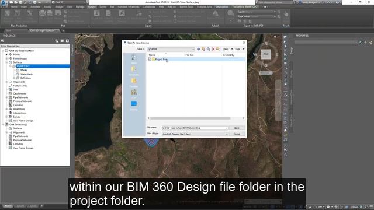Click Corridors icon under Civil-3D-Topo-Surface

click(x=11, y=105)
